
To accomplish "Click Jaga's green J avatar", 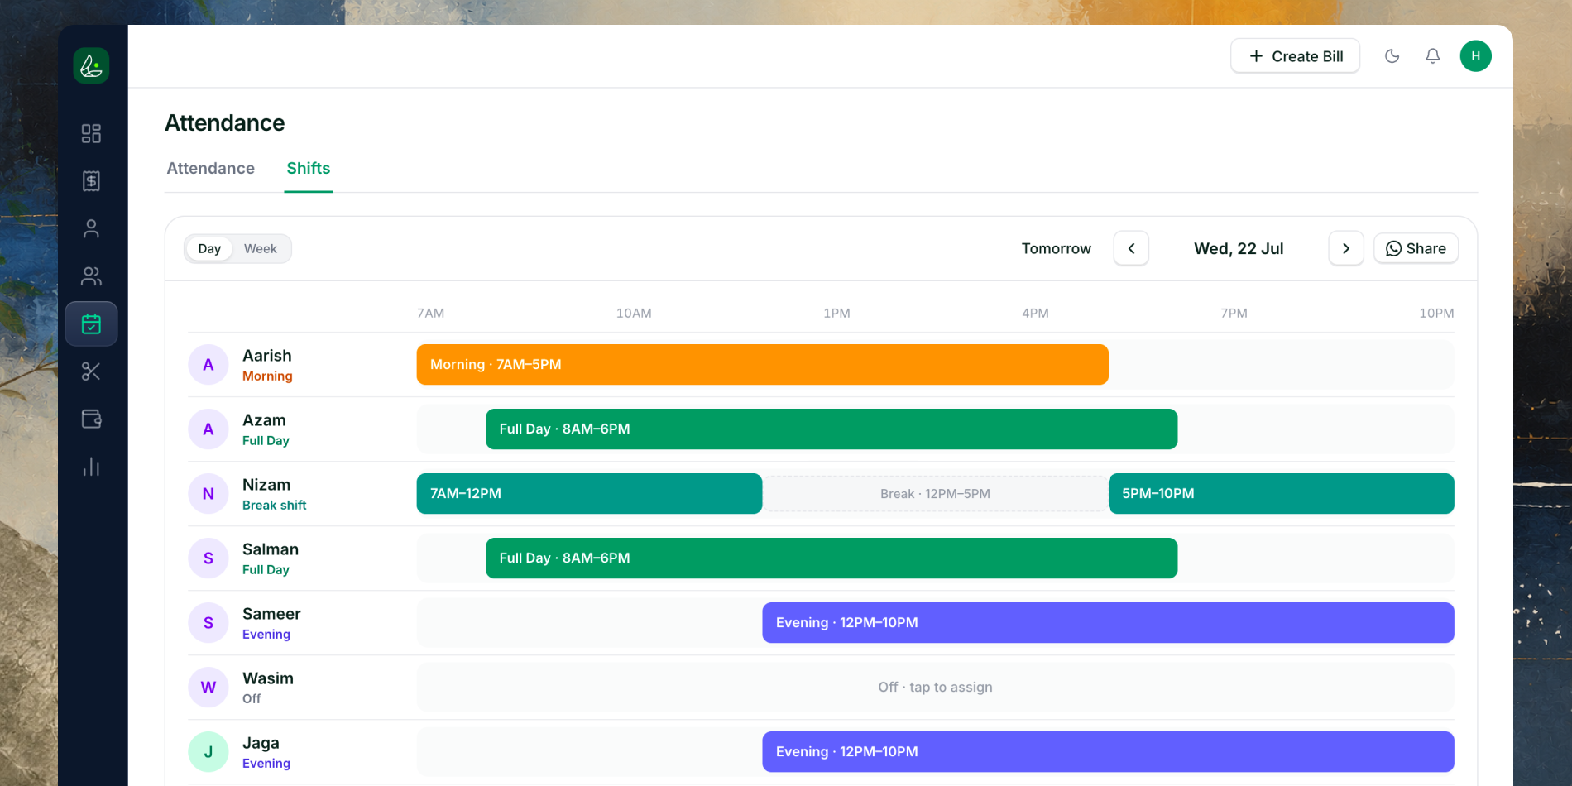I will pos(208,752).
